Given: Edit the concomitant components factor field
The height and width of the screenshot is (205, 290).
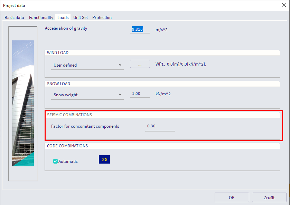Looking at the screenshot, I should [159, 126].
